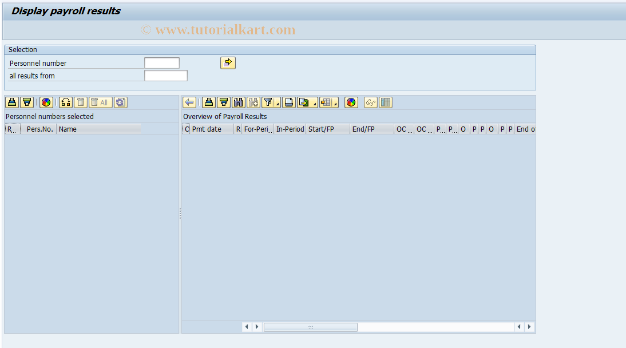Click the splitter handle between the two panels
This screenshot has width=626, height=348.
180,213
